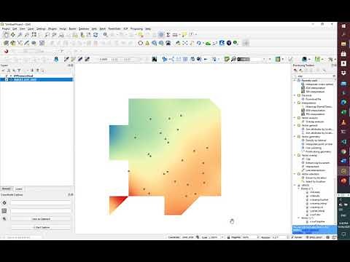350x262 pixels.
Task: Collapse the Recently used group
Action: 295,80
